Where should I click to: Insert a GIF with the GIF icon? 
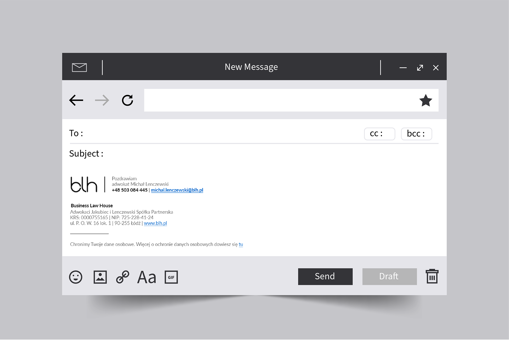[171, 277]
